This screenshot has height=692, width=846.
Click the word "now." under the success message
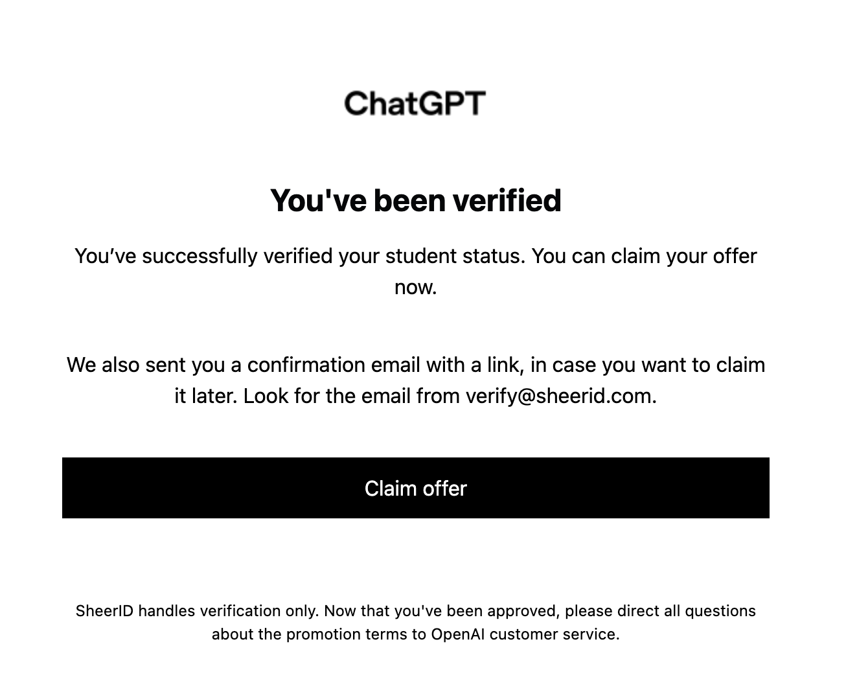(x=415, y=287)
